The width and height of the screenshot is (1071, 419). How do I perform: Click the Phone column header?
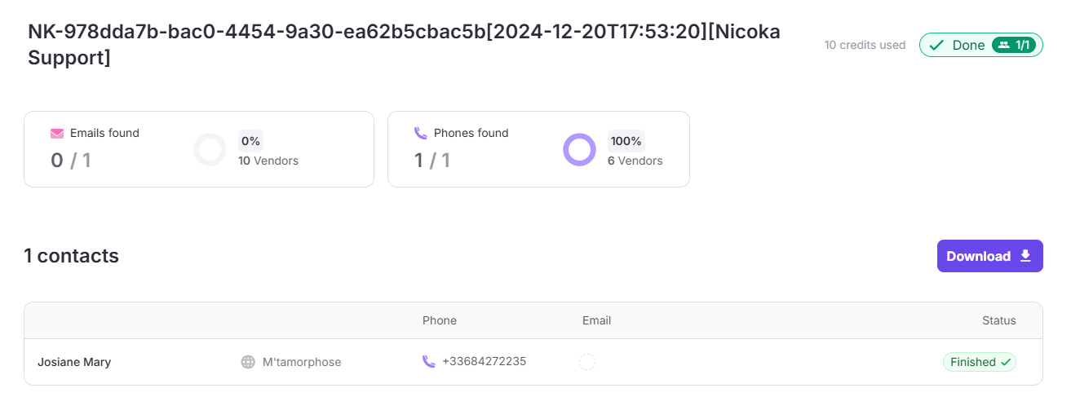(440, 320)
